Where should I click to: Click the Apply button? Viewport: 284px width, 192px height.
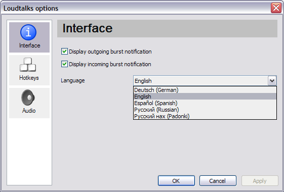tap(260, 180)
